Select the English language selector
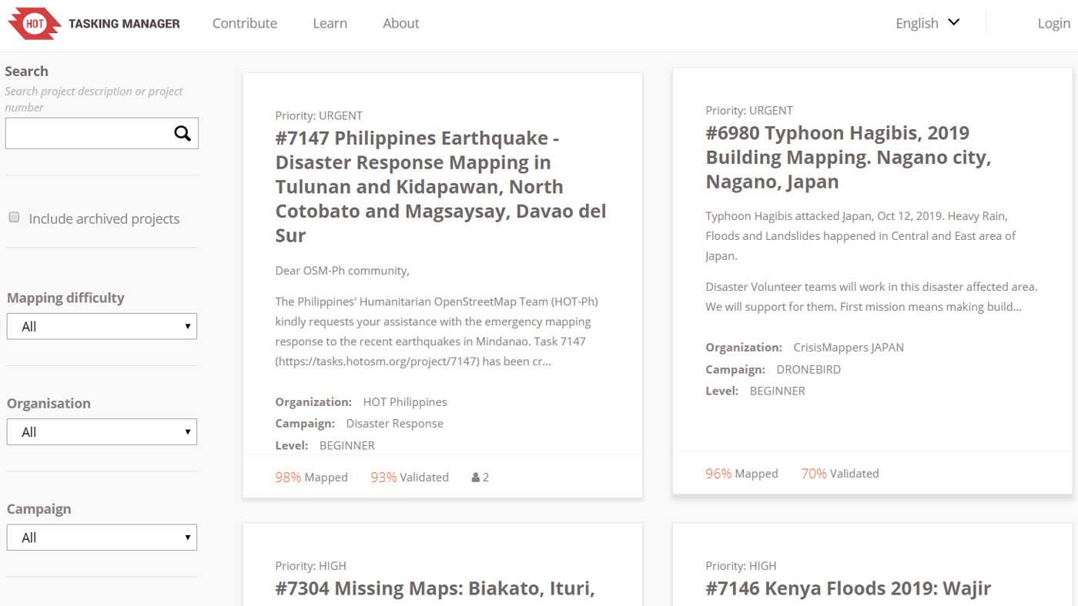This screenshot has height=606, width=1078. 916,23
